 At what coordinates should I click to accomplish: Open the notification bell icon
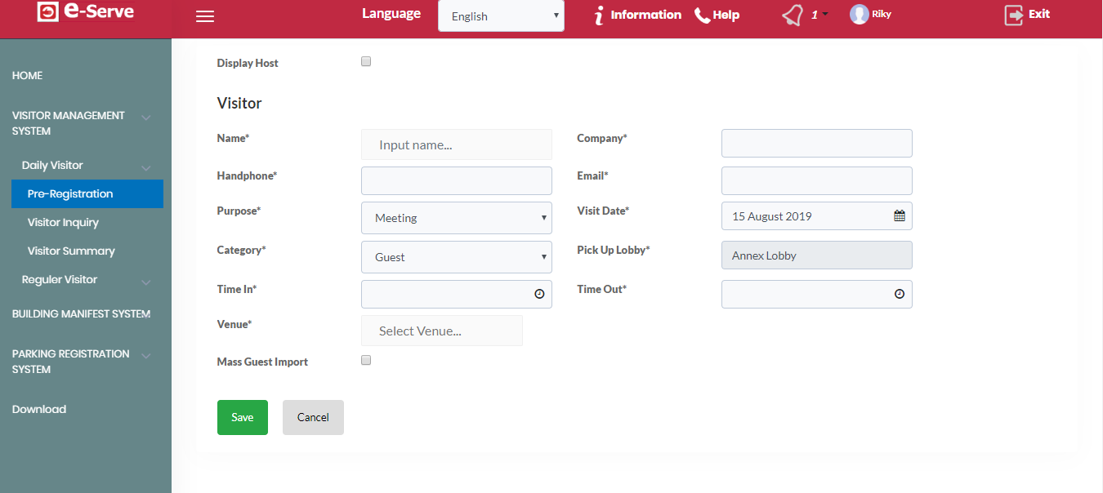point(792,16)
